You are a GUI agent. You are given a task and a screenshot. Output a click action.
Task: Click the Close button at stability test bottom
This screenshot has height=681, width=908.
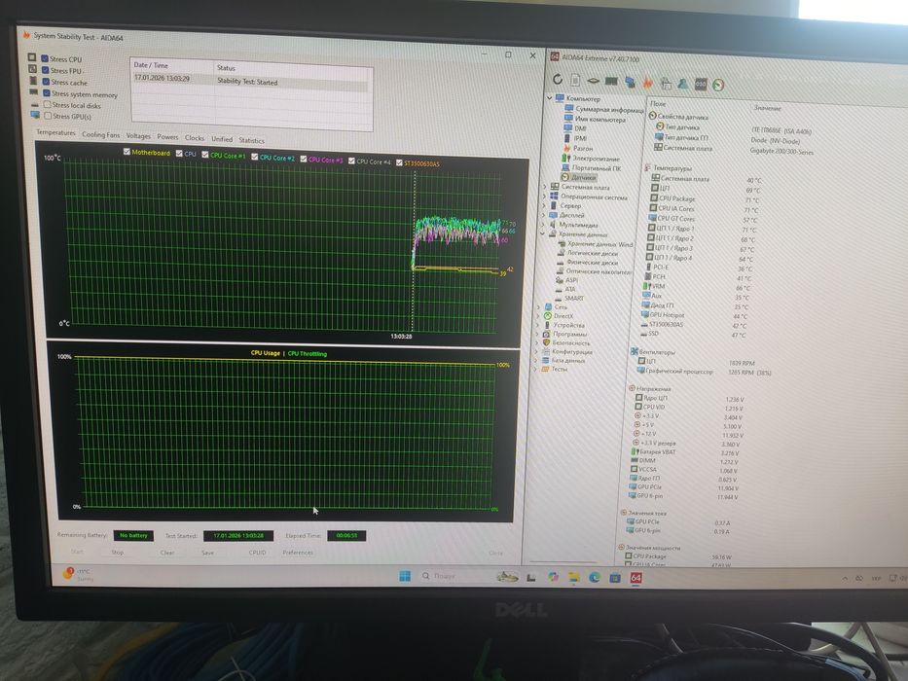click(495, 553)
